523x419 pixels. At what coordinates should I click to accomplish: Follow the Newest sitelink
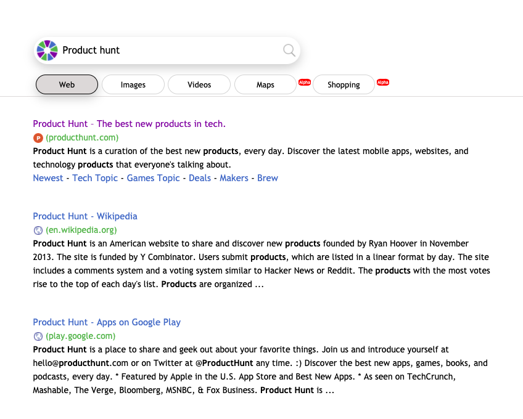48,178
